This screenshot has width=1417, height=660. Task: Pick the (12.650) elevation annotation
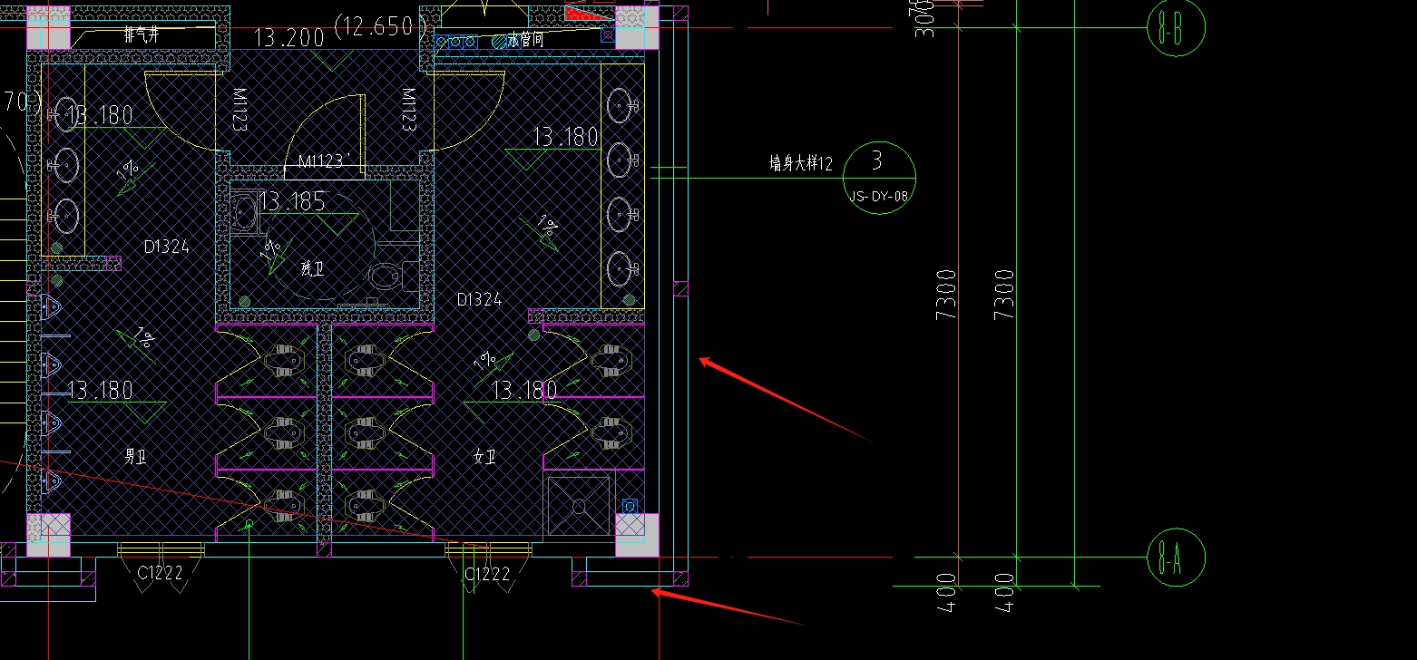(380, 24)
